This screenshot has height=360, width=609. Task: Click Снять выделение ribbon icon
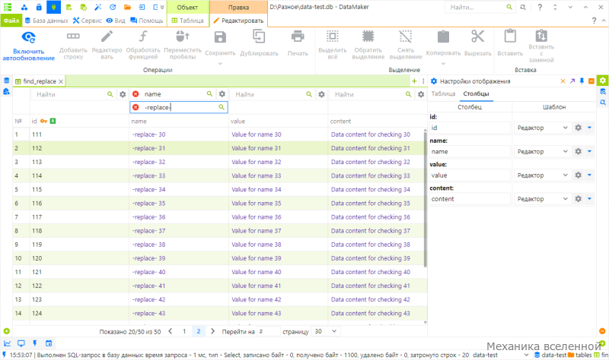click(406, 36)
